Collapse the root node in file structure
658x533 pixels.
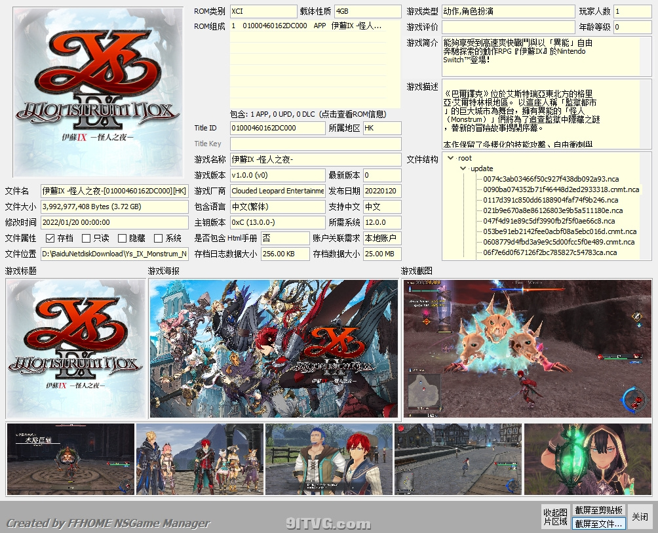[451, 158]
